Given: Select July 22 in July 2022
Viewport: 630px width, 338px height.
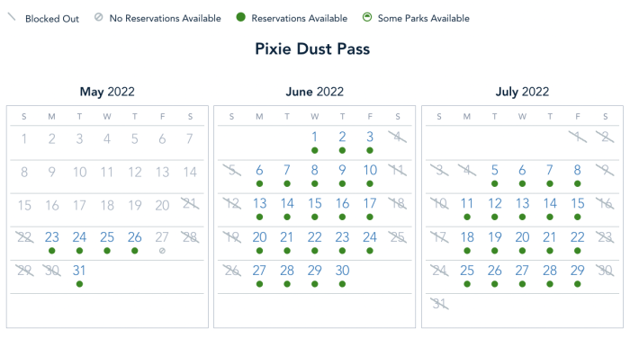Looking at the screenshot, I should click(578, 237).
